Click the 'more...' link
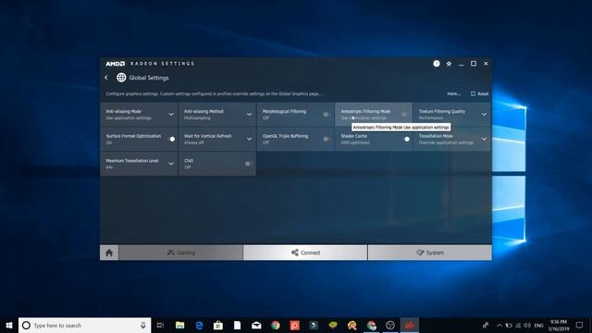This screenshot has width=592, height=333. tap(454, 93)
